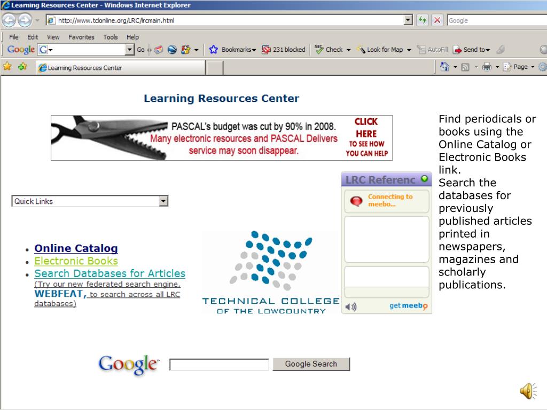
Task: Click the PASCAL budget cut banner
Action: pyautogui.click(x=222, y=138)
